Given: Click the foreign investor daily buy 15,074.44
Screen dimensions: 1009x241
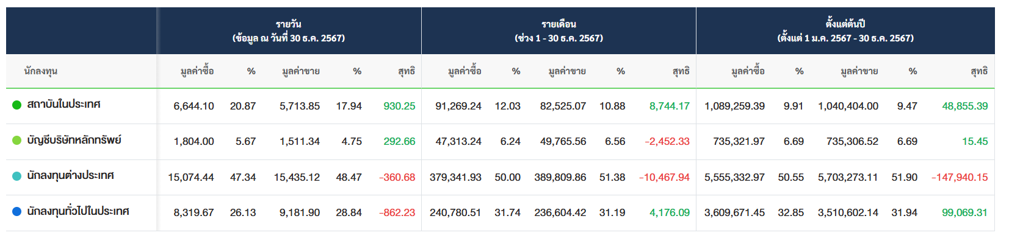Looking at the screenshot, I should tap(191, 177).
